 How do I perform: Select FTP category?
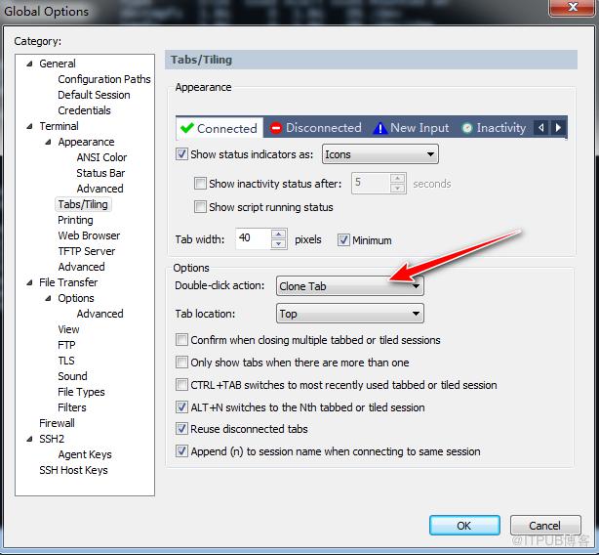pyautogui.click(x=66, y=345)
